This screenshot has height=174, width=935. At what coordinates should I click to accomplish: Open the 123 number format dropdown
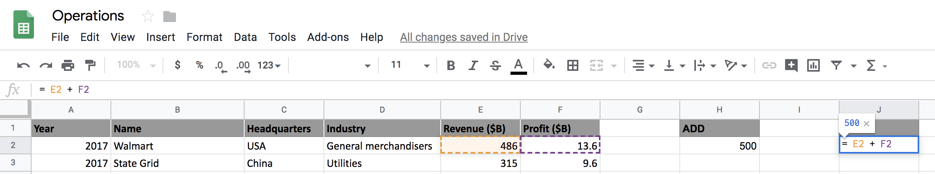point(269,65)
